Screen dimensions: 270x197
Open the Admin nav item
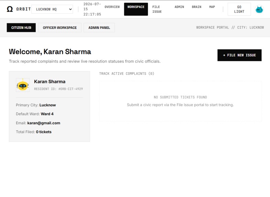(179, 7)
